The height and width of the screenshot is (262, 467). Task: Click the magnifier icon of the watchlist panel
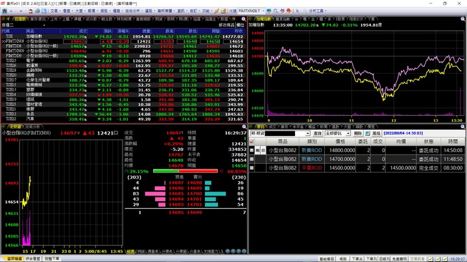(x=244, y=19)
